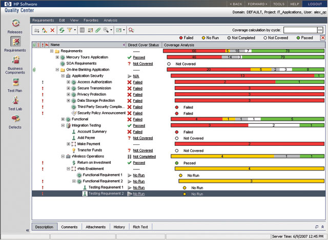The width and height of the screenshot is (328, 240).
Task: Open Business Components module in sidebar
Action: [15, 65]
